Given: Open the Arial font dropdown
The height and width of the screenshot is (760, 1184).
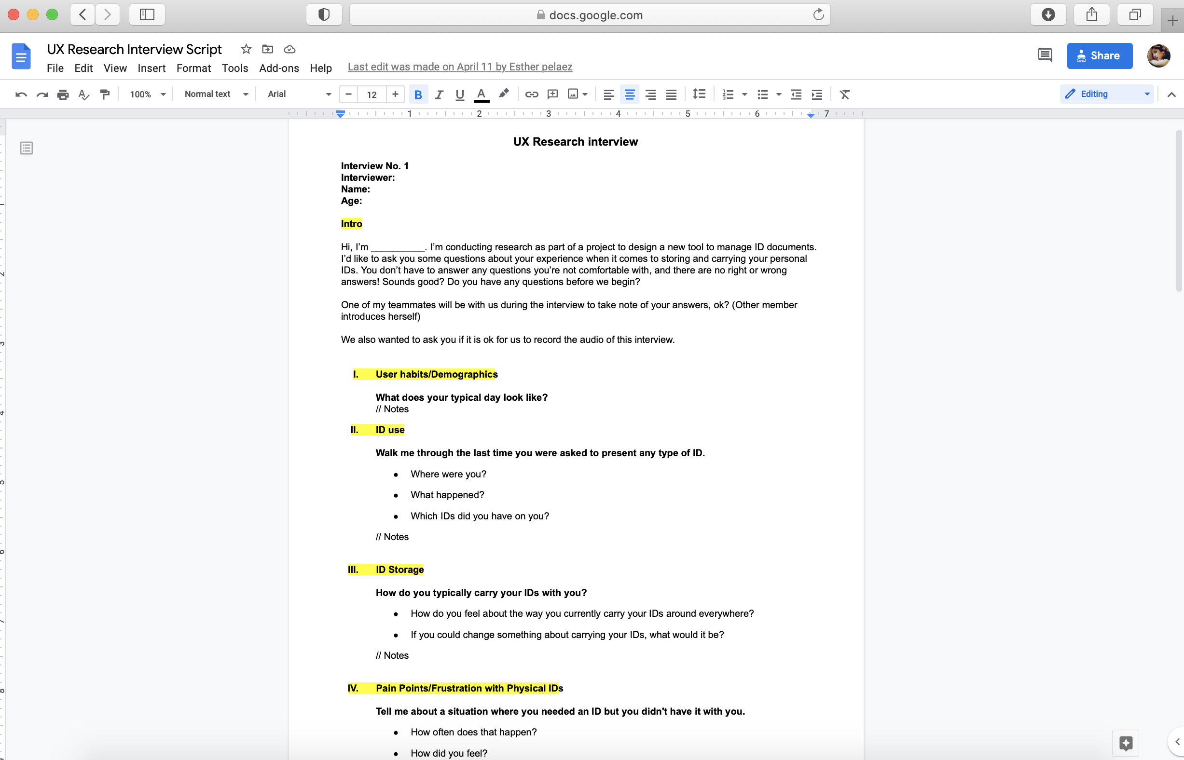Looking at the screenshot, I should coord(299,94).
